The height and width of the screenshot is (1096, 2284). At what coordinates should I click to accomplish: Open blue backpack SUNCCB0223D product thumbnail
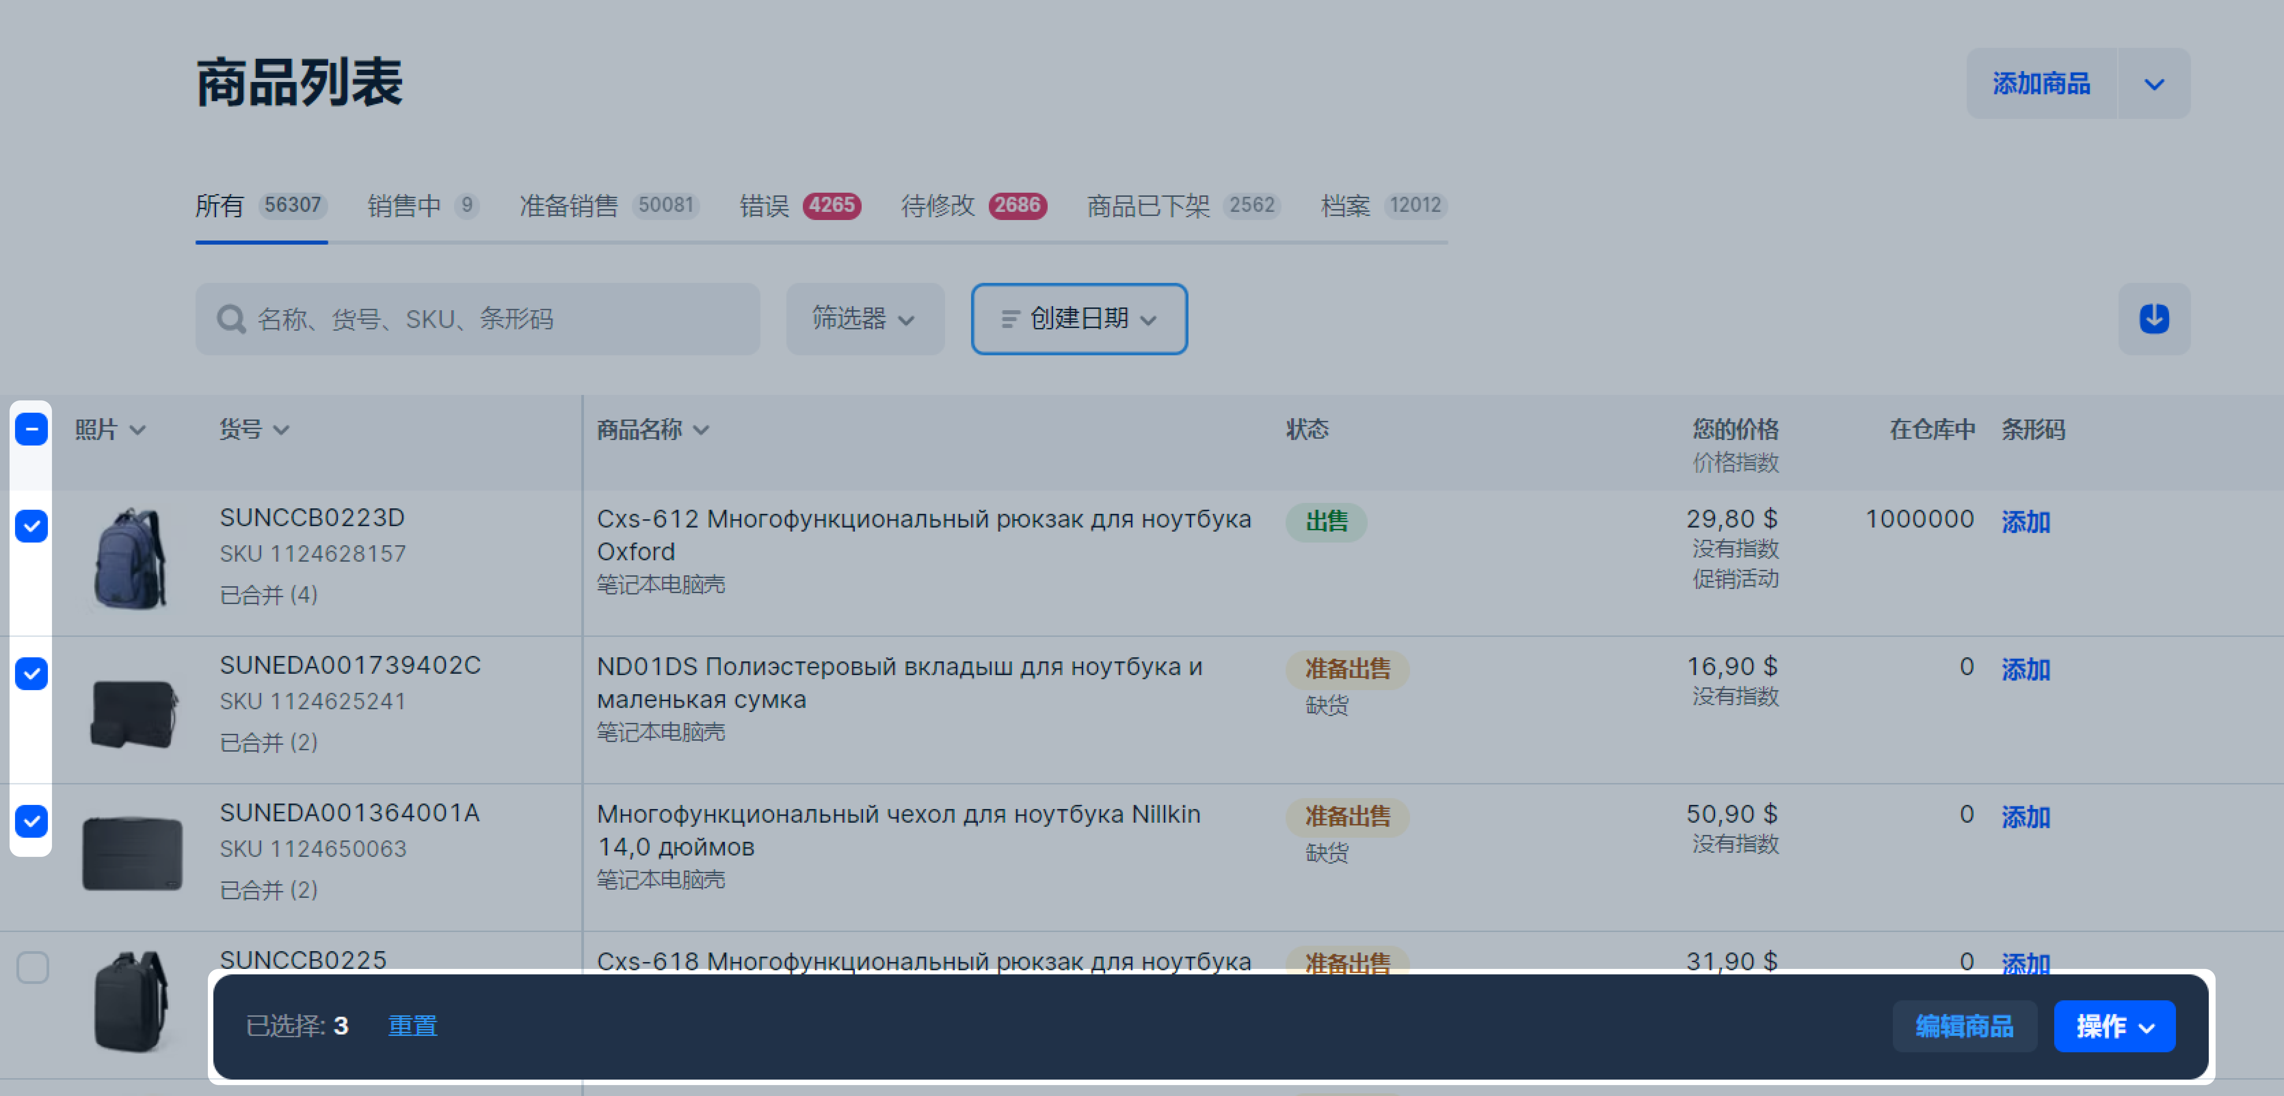[x=130, y=559]
